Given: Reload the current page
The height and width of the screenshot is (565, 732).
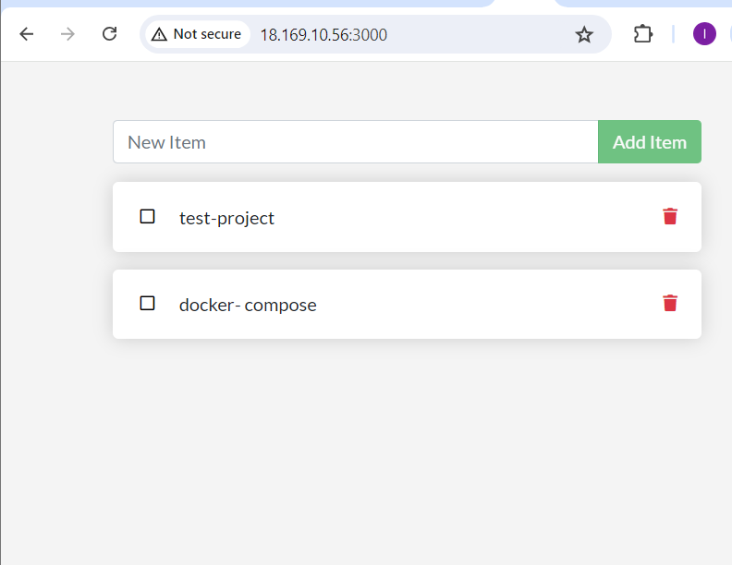Looking at the screenshot, I should [109, 34].
